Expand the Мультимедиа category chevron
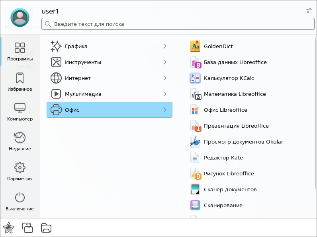The width and height of the screenshot is (317, 237). click(x=165, y=94)
